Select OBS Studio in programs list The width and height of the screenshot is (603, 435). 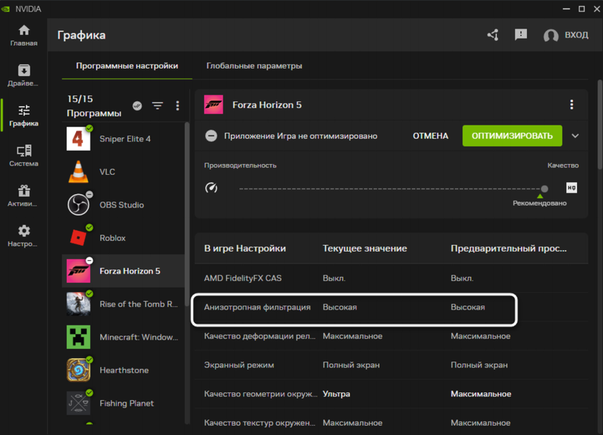coord(123,205)
